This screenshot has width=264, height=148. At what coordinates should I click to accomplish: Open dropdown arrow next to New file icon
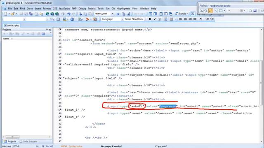pyautogui.click(x=9, y=14)
